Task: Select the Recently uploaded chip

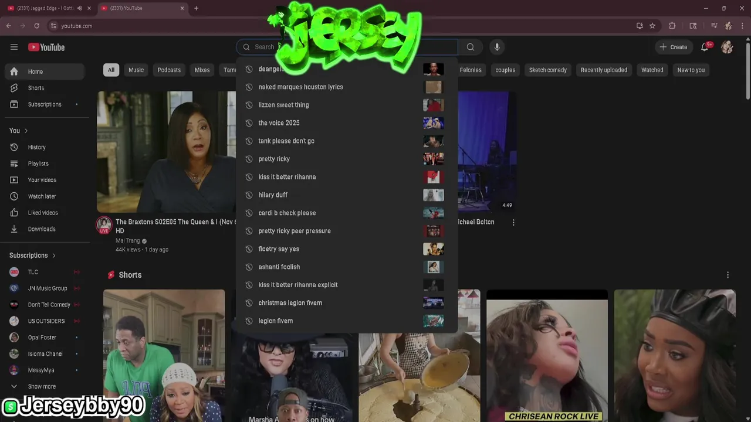Action: click(x=604, y=70)
